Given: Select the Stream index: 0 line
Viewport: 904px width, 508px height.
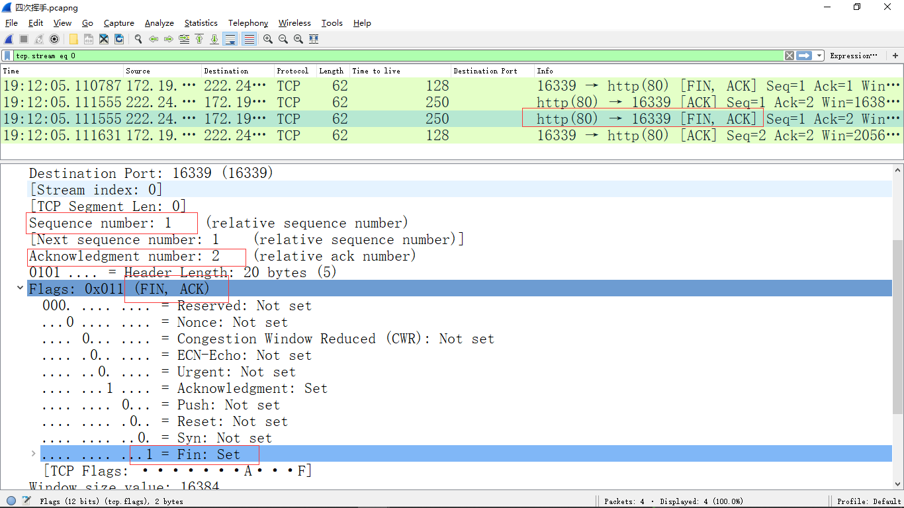Looking at the screenshot, I should click(x=460, y=190).
